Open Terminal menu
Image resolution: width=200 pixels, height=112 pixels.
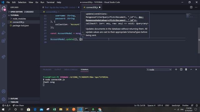tap(50, 2)
